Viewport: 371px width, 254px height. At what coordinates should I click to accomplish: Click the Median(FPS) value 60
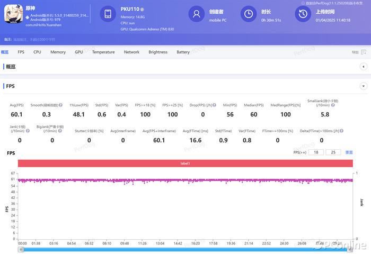tap(254, 114)
